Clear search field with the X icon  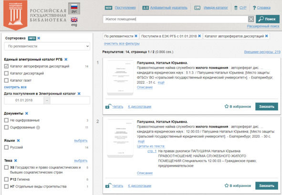pyautogui.click(x=251, y=19)
